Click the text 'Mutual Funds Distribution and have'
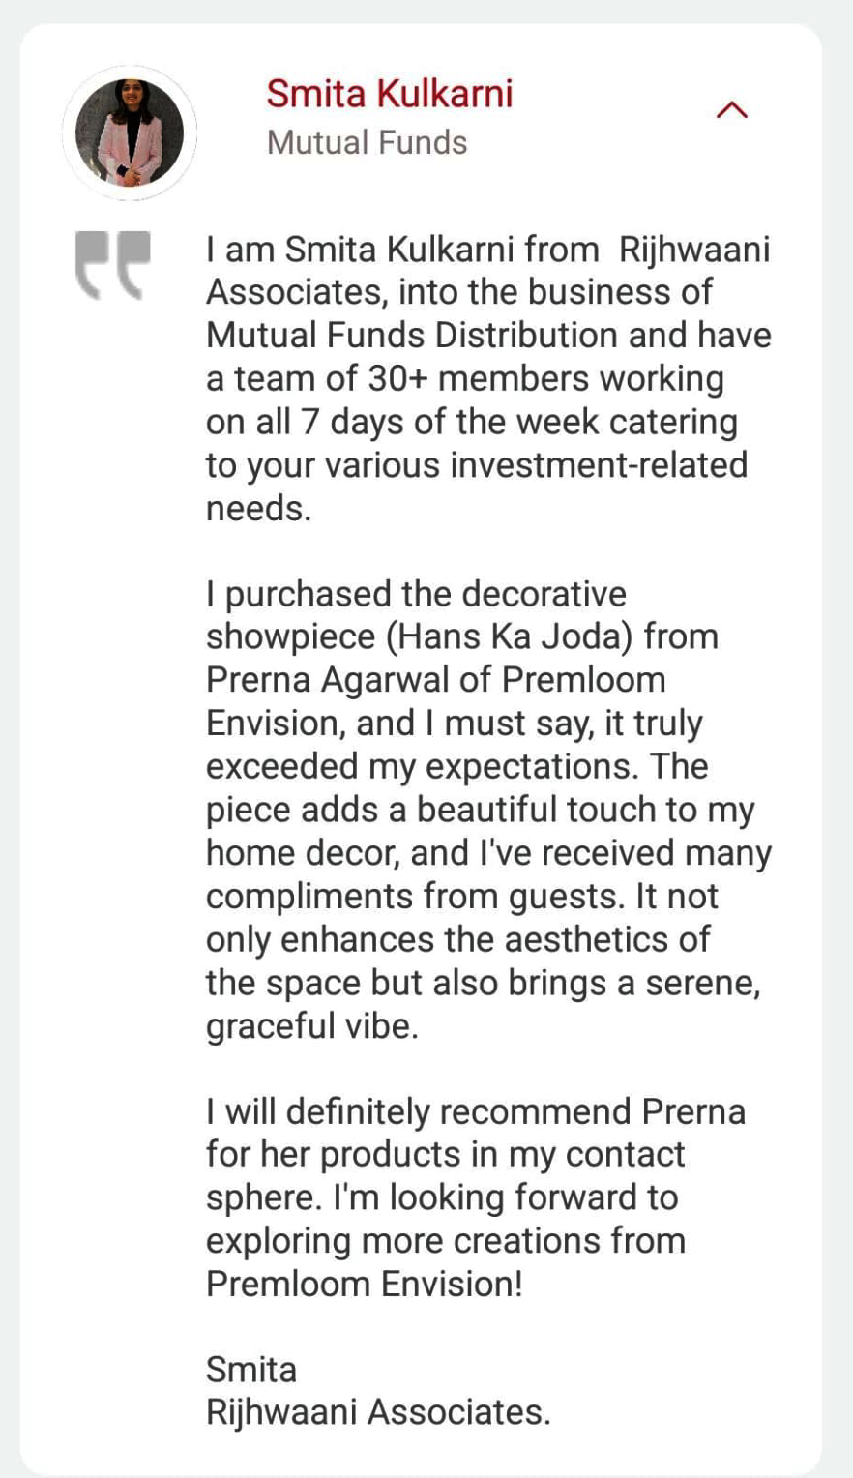Screen dimensions: 853x1478 click(x=488, y=335)
